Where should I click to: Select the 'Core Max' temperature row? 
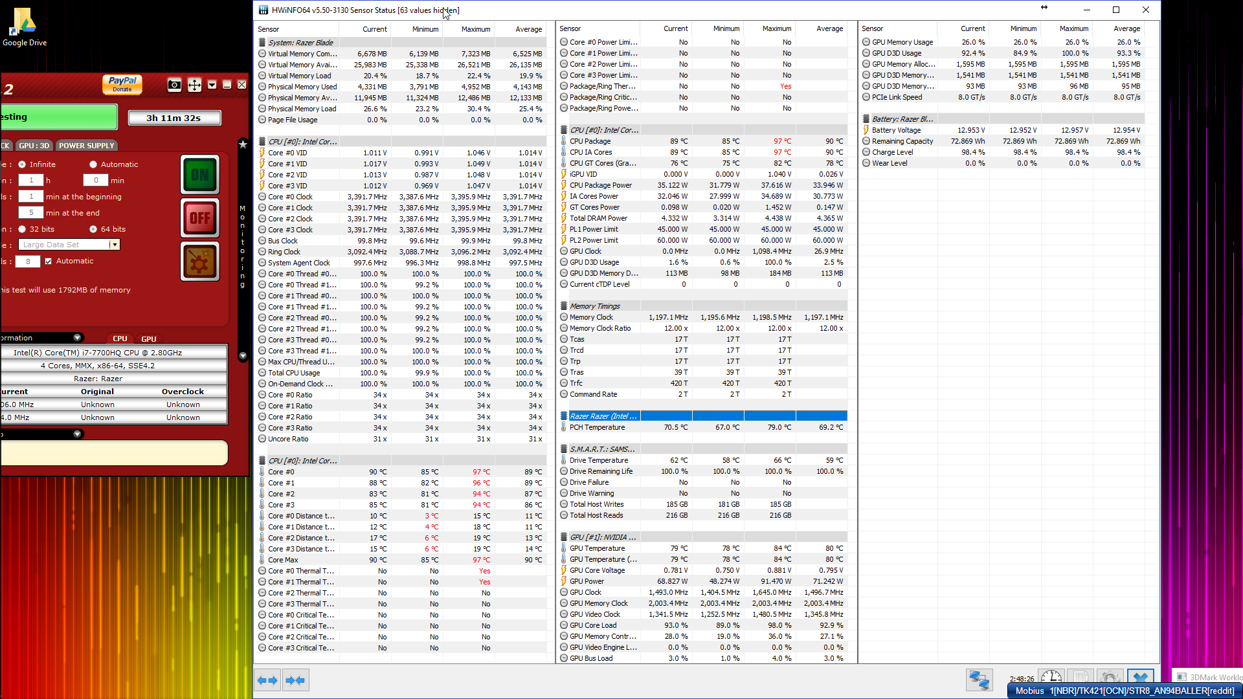point(401,560)
